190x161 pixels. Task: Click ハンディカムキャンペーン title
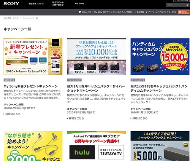click(159, 88)
